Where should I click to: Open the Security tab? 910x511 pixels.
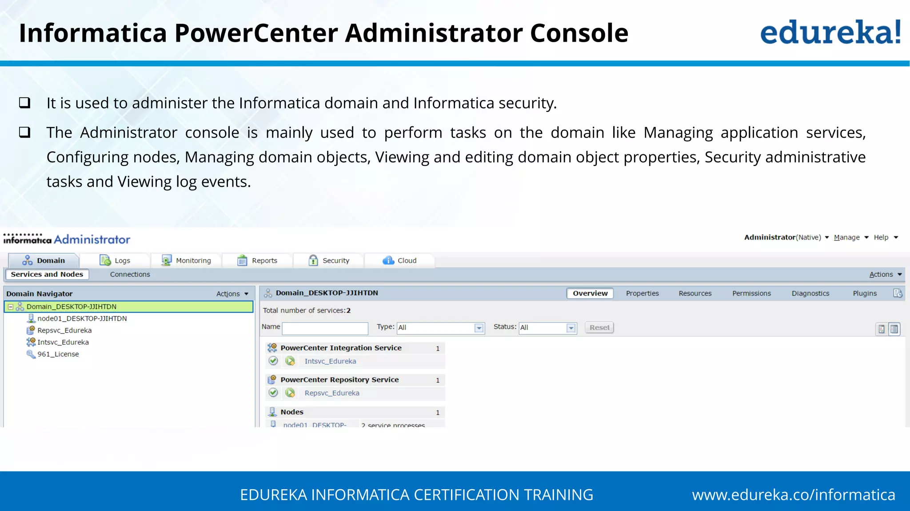tap(328, 260)
